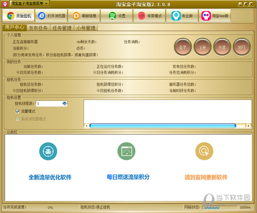Click the 任务消耗 label
Image resolution: width=257 pixels, height=213 pixels.
click(132, 42)
